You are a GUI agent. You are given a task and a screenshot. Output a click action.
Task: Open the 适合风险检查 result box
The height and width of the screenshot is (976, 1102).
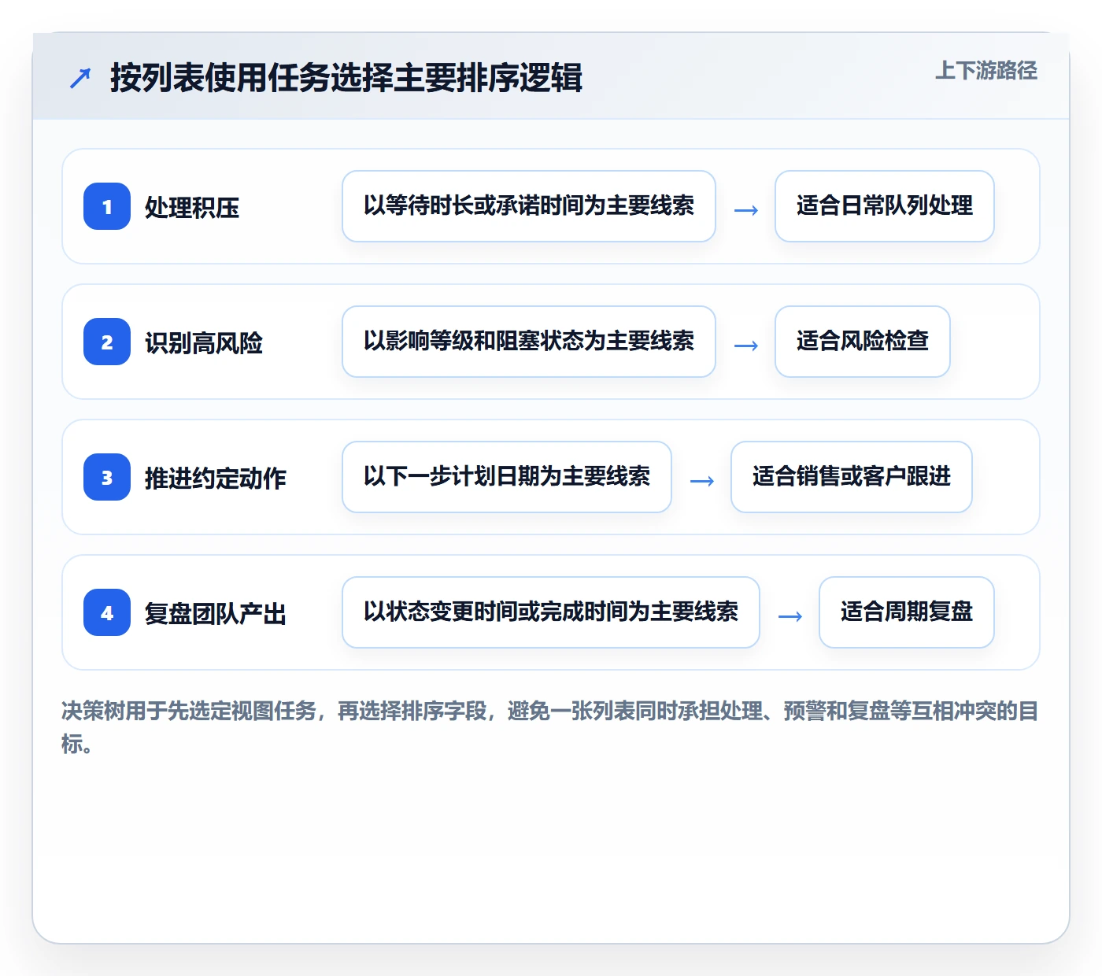863,342
